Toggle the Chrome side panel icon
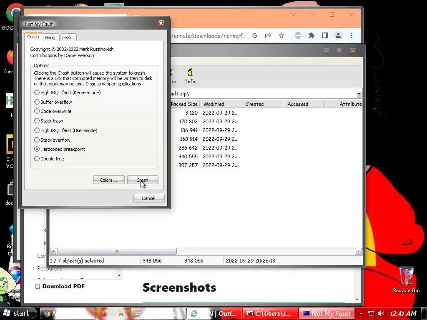This screenshot has height=320, width=427. point(325,36)
